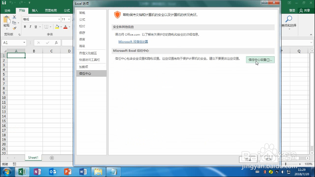
Task: Open the font size dropdown
Action: (x=69, y=19)
